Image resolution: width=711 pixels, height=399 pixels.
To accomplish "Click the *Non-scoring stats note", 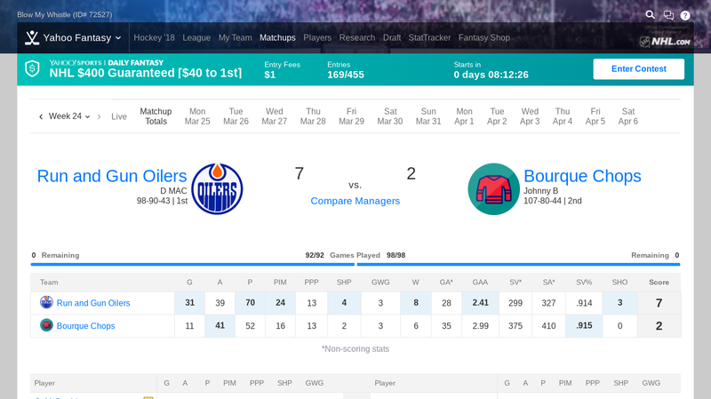I will [x=355, y=348].
